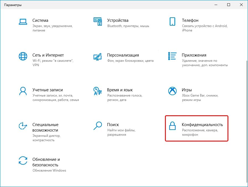248x187 pixels.
Task: Click the Поиск magnifying glass icon
Action: tap(98, 126)
